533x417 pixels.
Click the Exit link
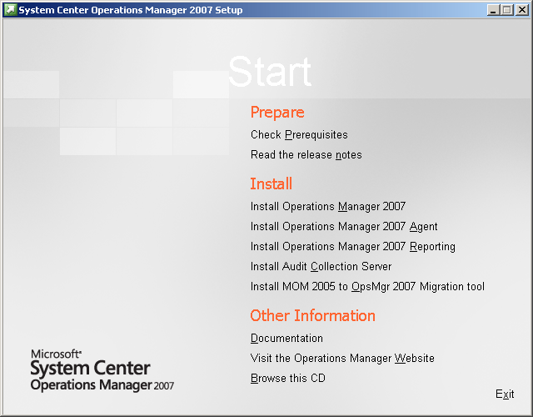tap(505, 394)
